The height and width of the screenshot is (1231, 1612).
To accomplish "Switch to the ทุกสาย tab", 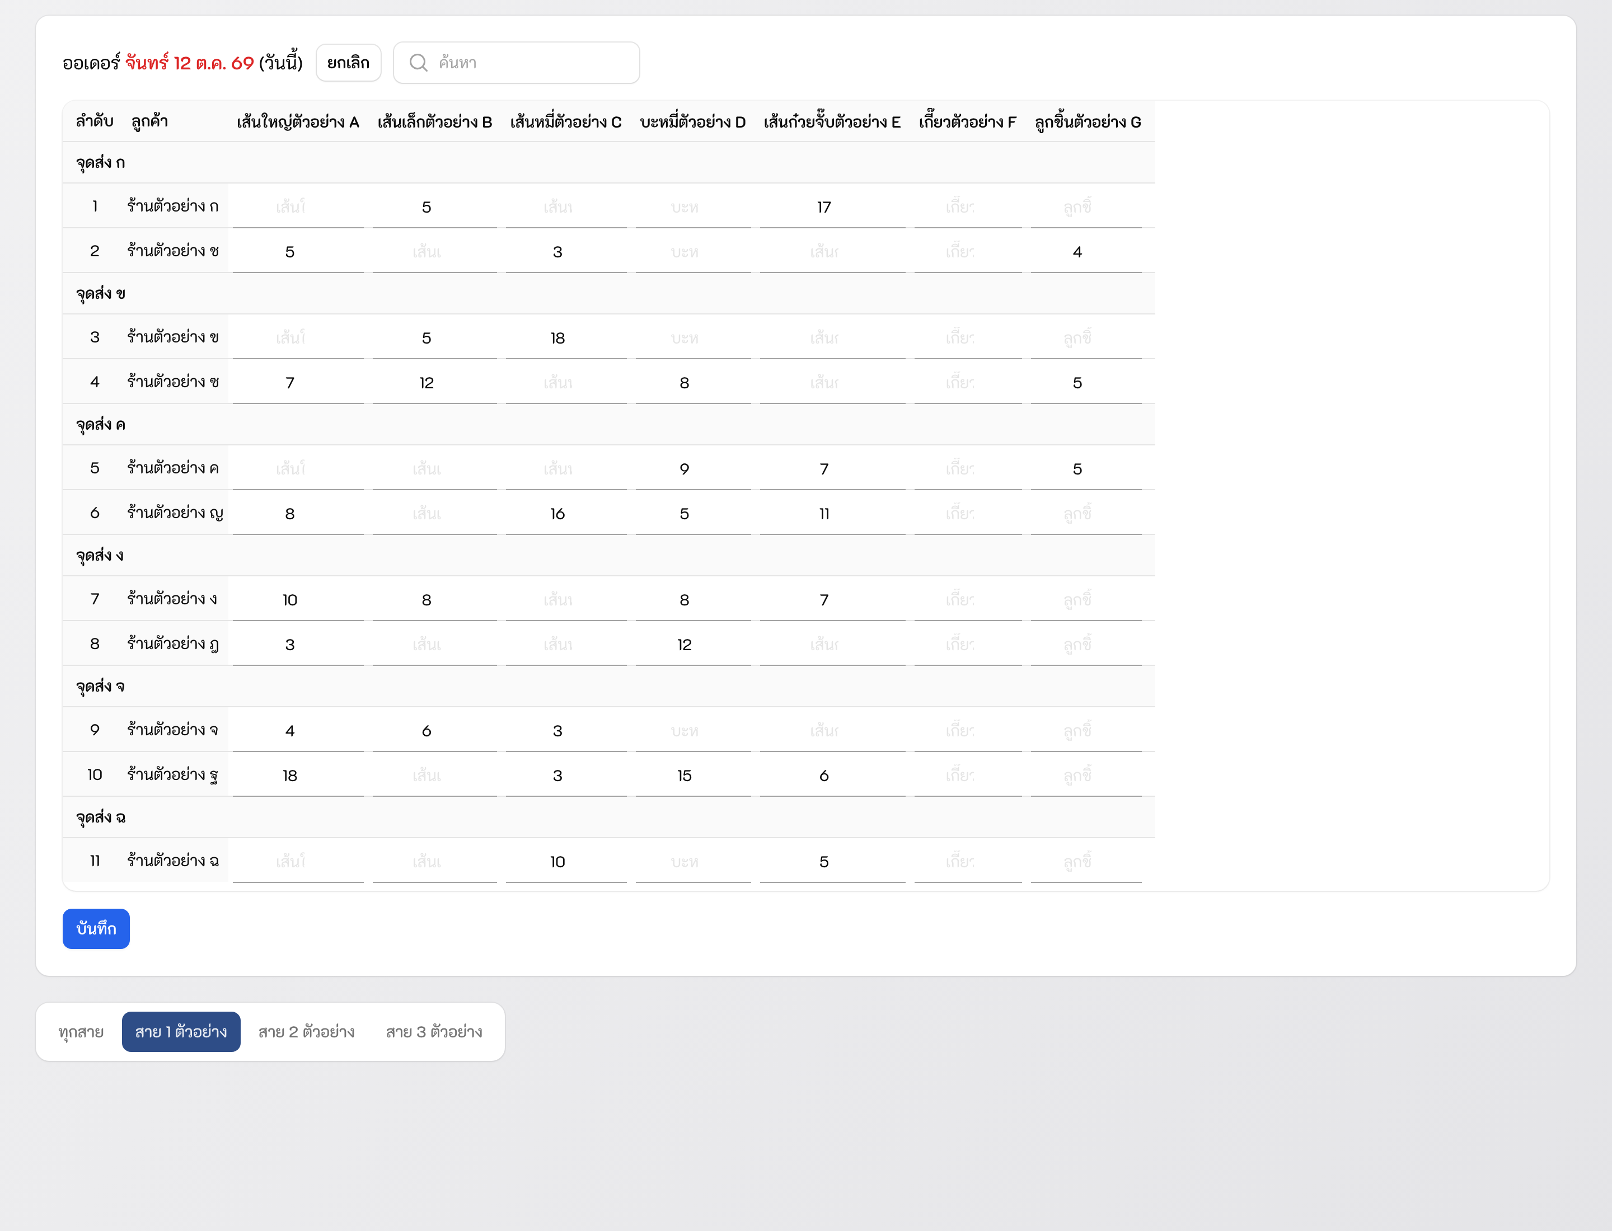I will [81, 1032].
